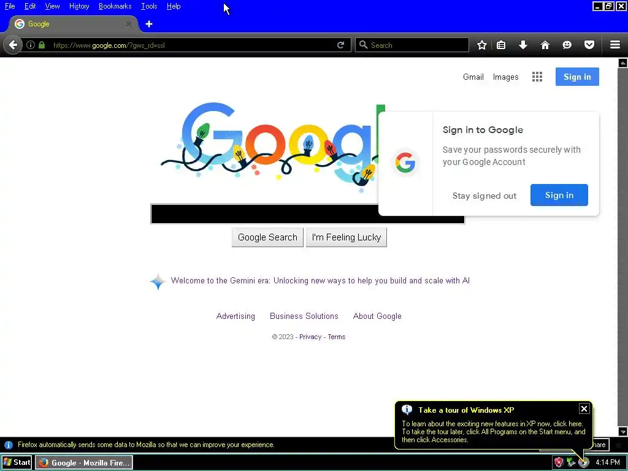Screen dimensions: 628x471
Task: Click the network connection tray icon
Action: 571,462
